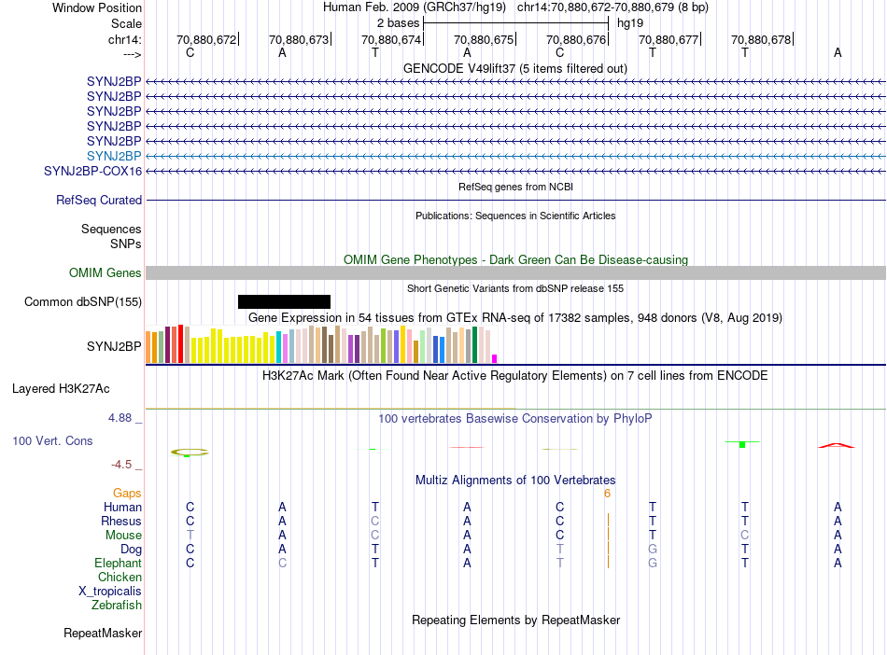Click the Human species label
887x655 pixels.
click(x=122, y=507)
